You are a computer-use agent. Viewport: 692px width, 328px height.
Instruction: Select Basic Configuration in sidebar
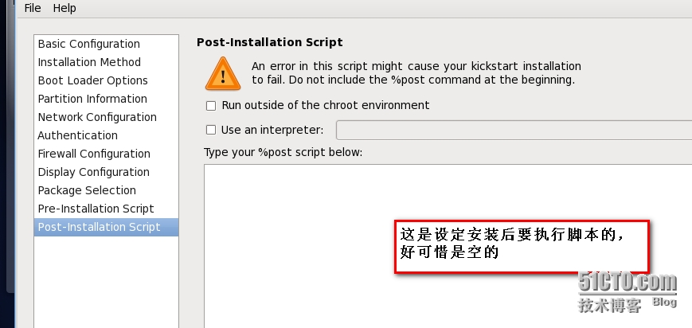(x=88, y=44)
